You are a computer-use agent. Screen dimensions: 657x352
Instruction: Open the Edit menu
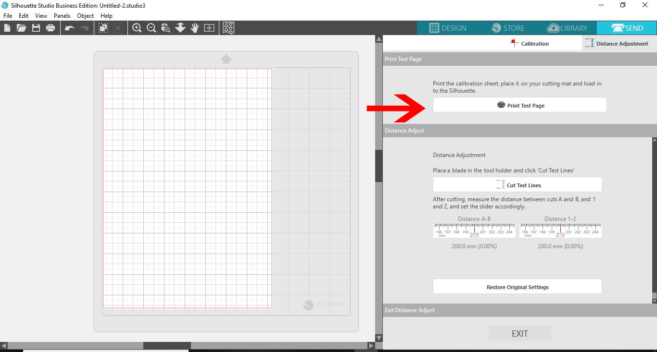tap(24, 16)
